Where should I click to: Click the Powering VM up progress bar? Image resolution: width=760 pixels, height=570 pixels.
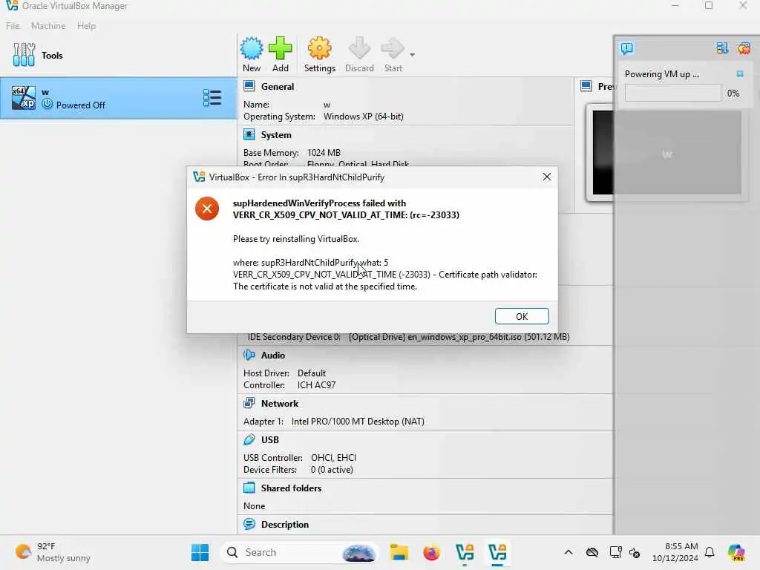pyautogui.click(x=672, y=93)
